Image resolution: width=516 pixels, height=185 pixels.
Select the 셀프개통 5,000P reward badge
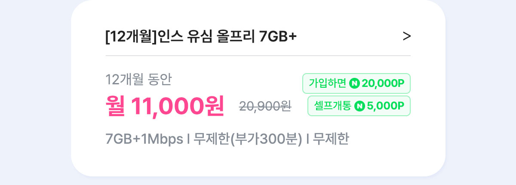(x=359, y=106)
